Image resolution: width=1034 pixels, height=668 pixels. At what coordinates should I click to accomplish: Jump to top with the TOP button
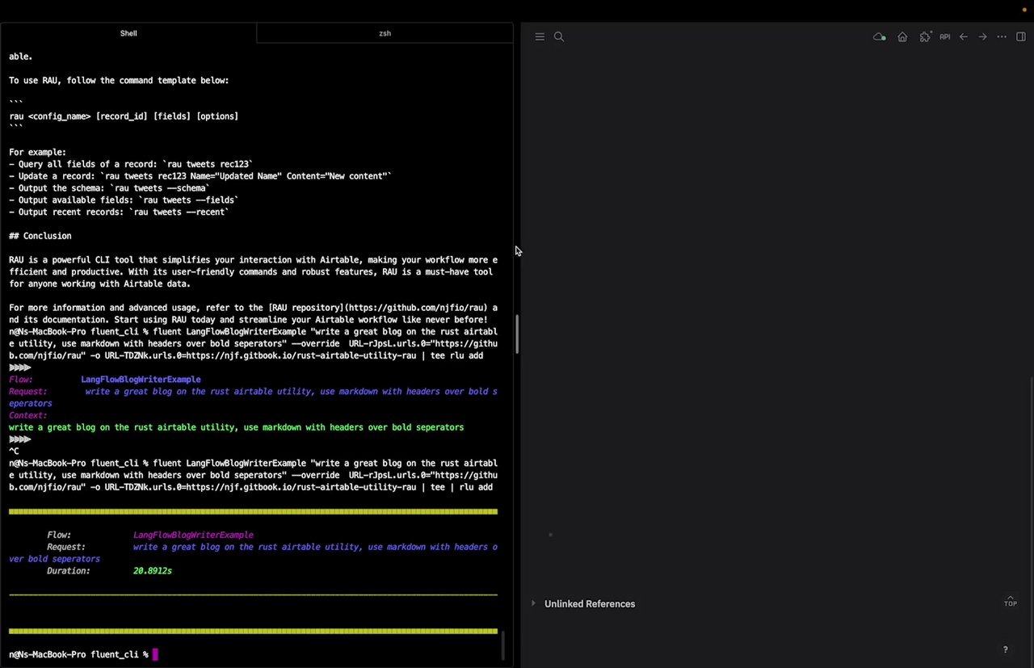coord(1011,602)
